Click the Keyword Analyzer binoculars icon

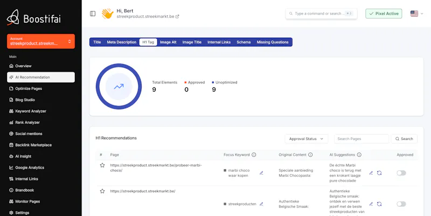[x=11, y=111]
